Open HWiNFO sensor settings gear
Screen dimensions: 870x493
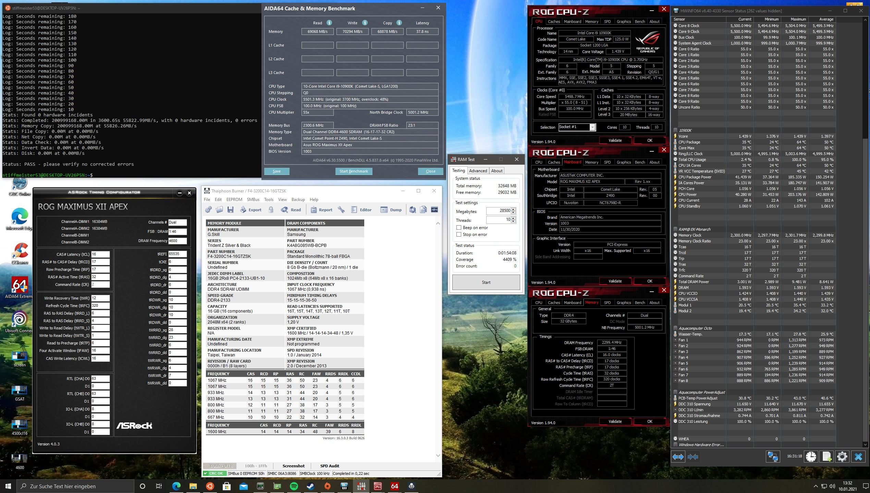tap(842, 456)
